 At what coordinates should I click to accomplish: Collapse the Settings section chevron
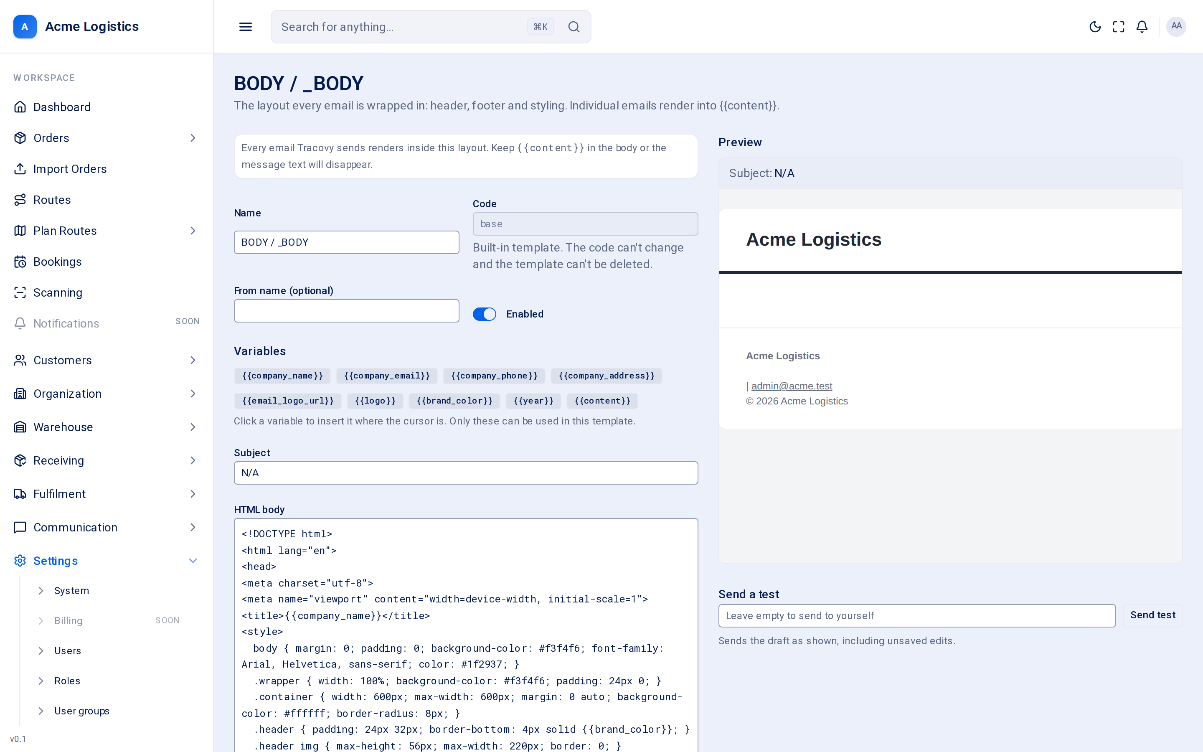click(193, 561)
